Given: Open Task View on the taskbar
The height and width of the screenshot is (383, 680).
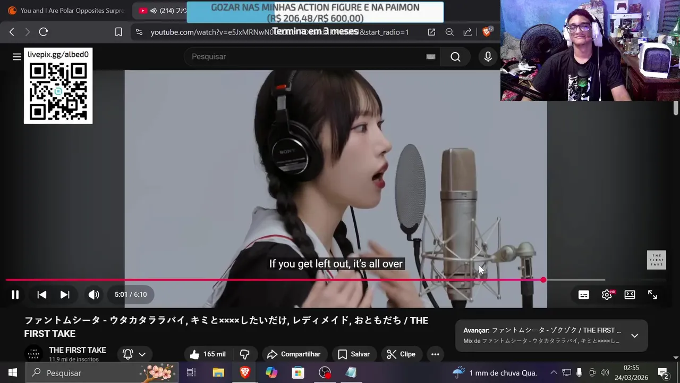Looking at the screenshot, I should point(191,372).
